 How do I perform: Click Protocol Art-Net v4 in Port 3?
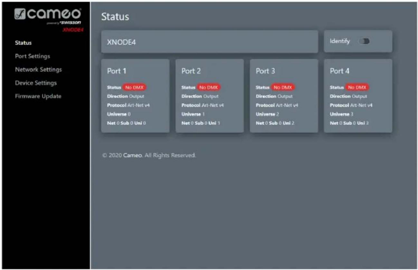coord(277,105)
